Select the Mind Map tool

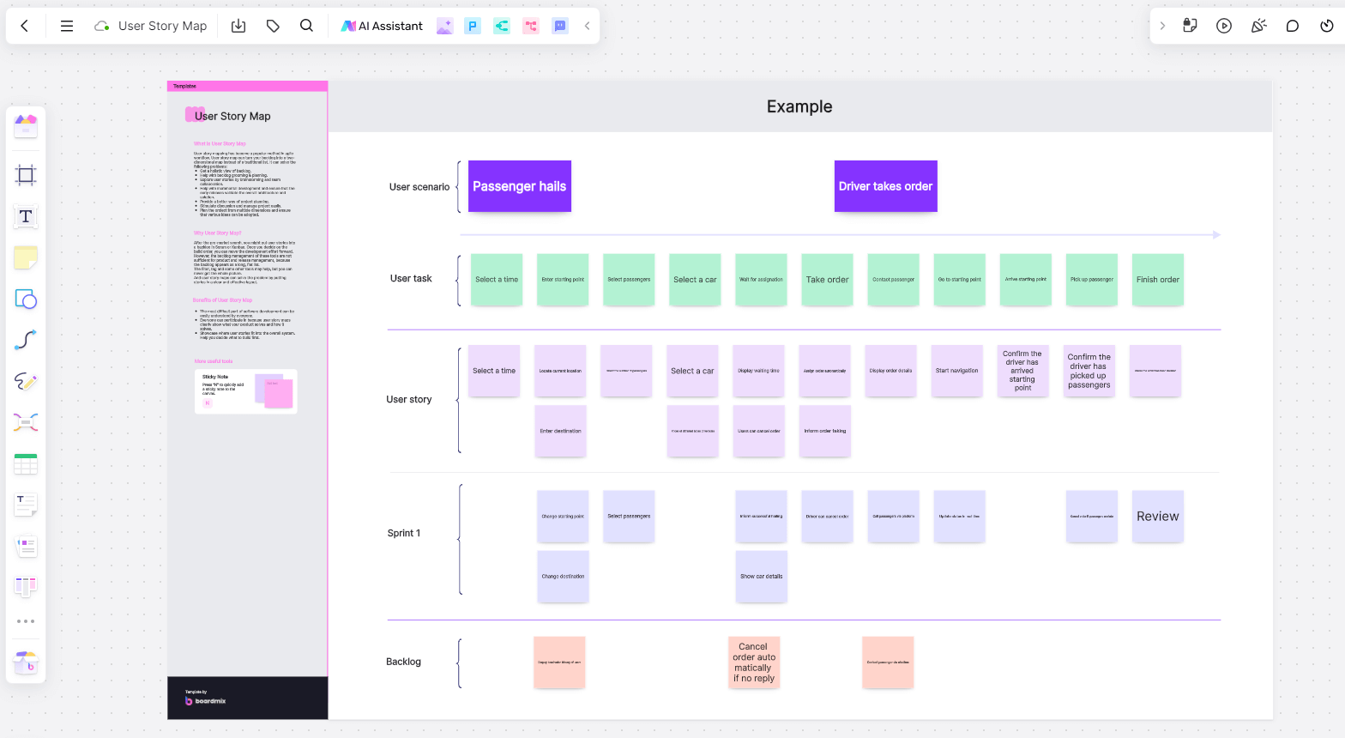pyautogui.click(x=26, y=422)
